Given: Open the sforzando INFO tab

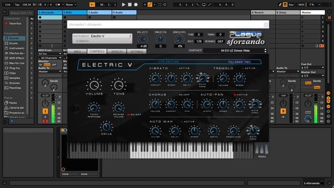Looking at the screenshot, I should tap(77, 52).
